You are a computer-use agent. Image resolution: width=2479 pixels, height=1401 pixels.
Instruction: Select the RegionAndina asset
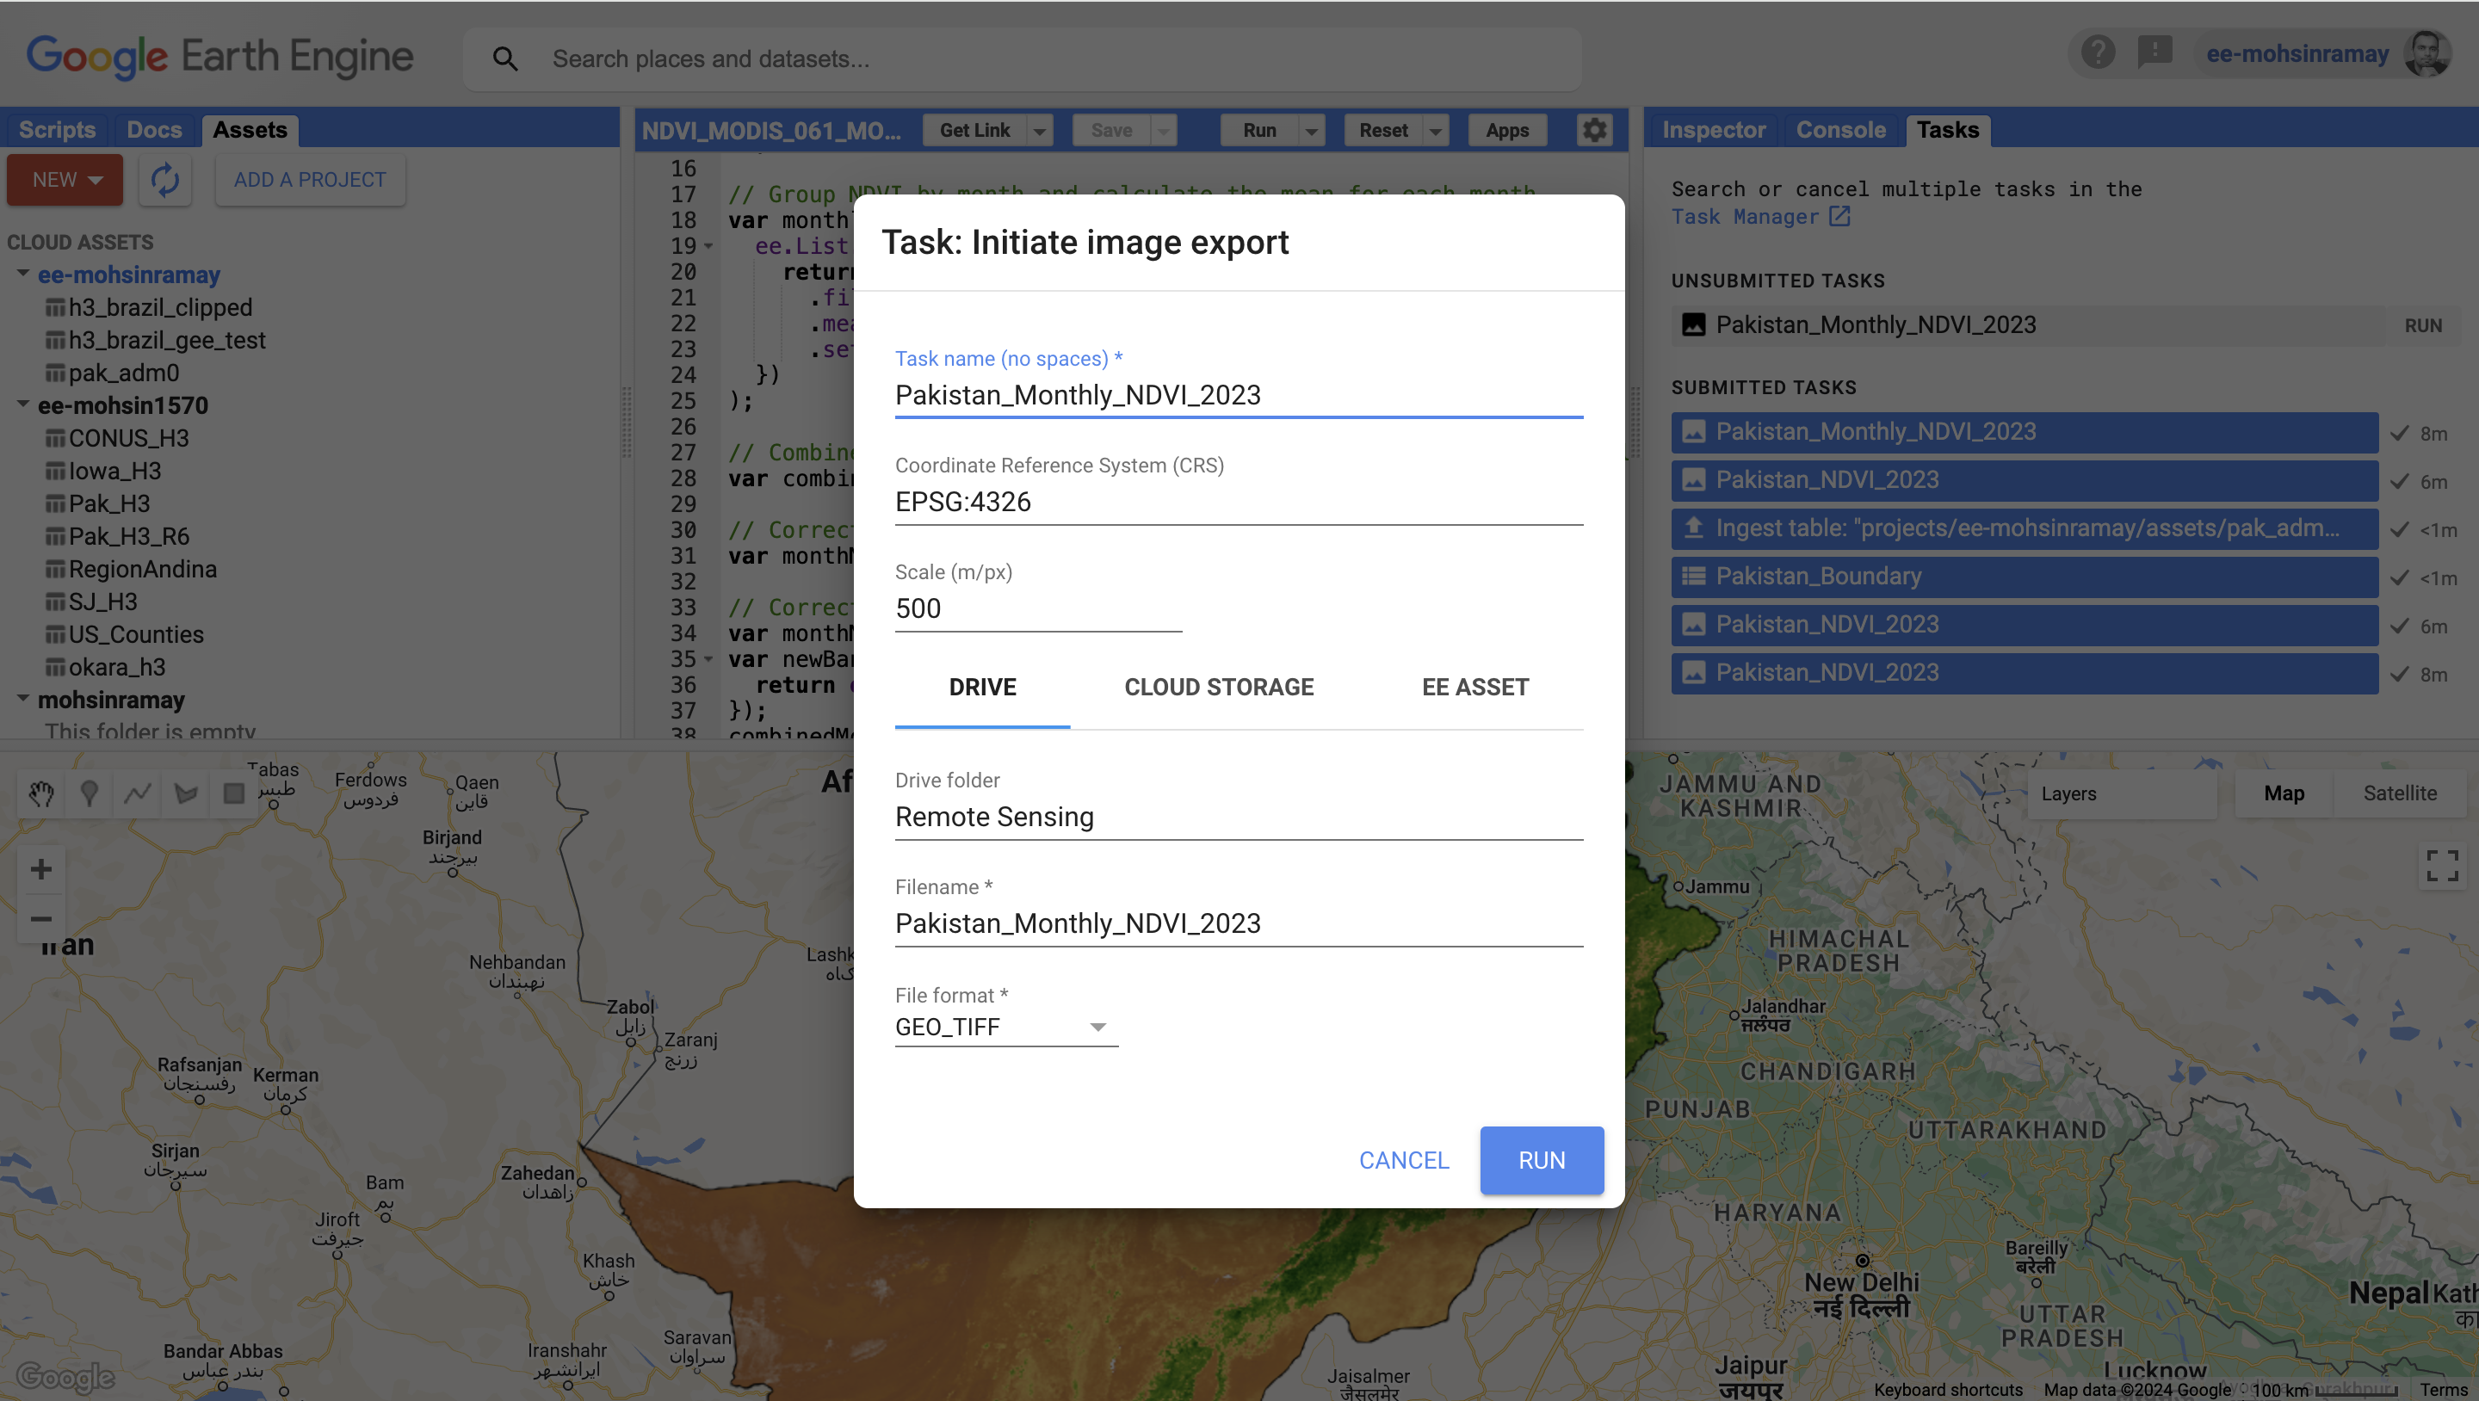[x=142, y=570]
